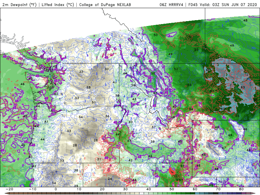Image resolution: width=260 pixels, height=195 pixels.
Task: Click the 60 label on the color scale
Action: tap(195, 189)
